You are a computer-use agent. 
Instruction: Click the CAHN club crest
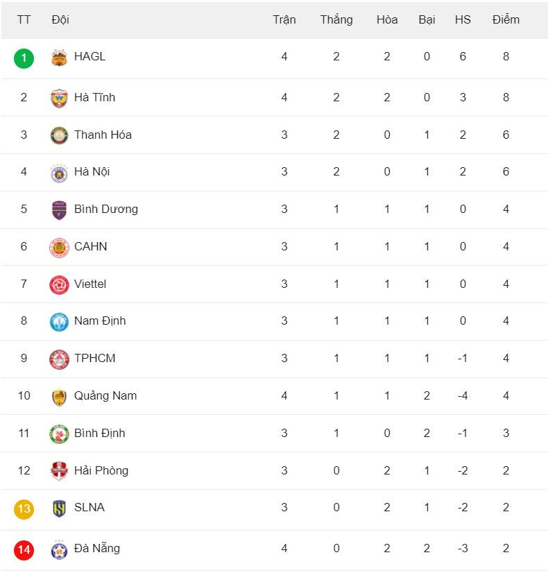(x=59, y=247)
